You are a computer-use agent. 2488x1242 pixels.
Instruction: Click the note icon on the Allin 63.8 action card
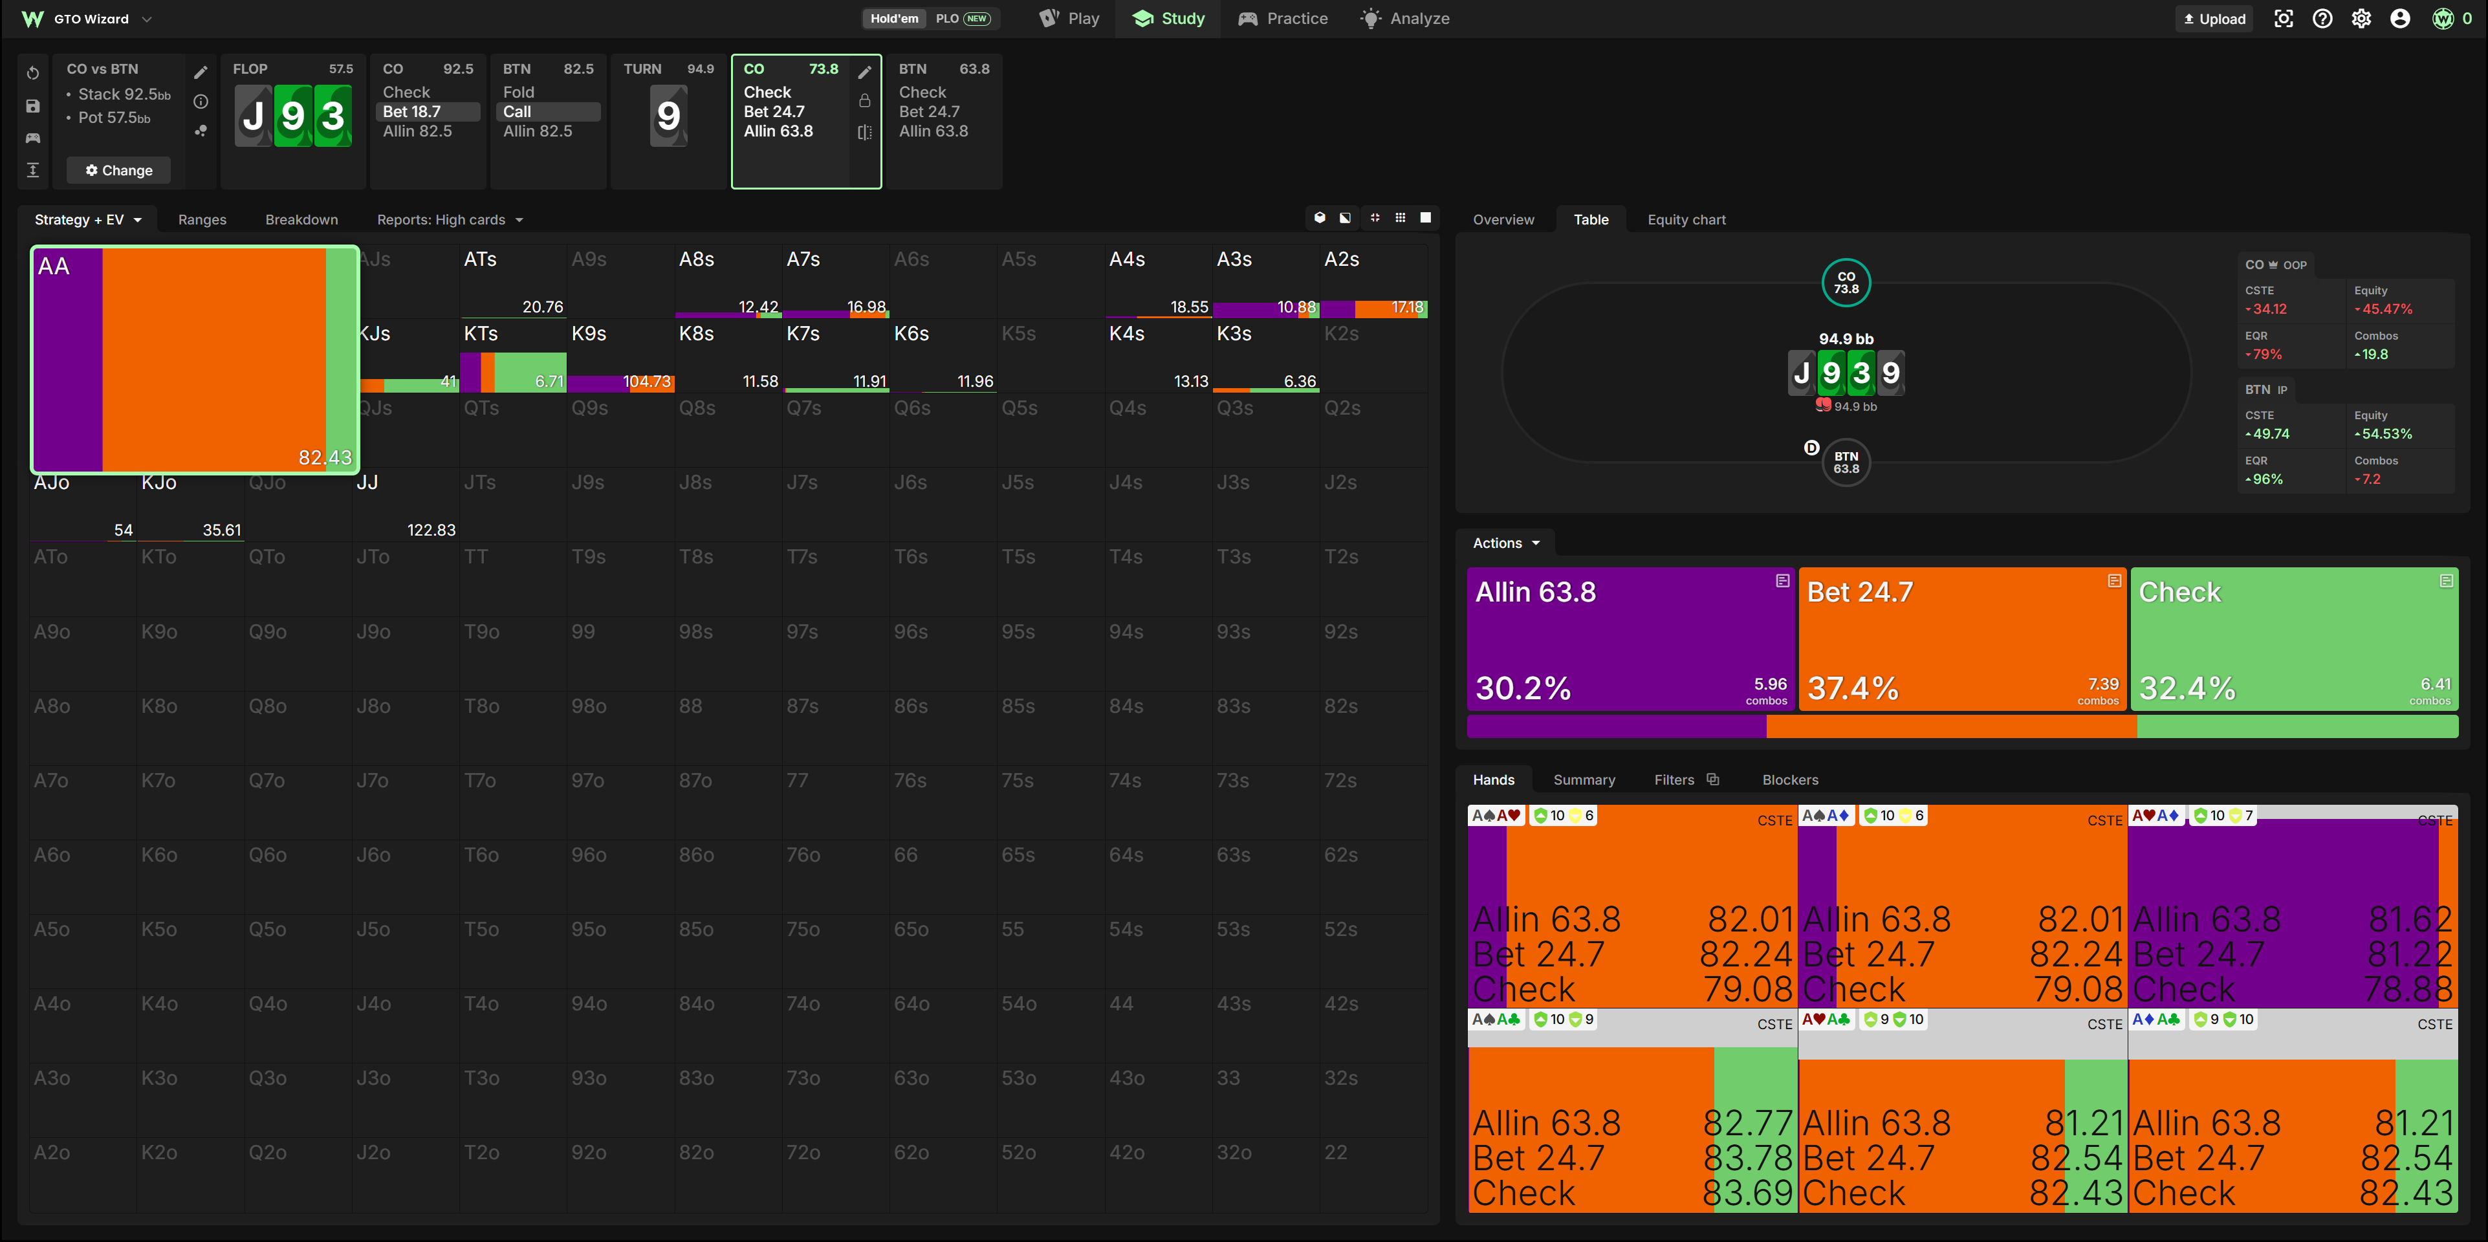pos(1782,580)
